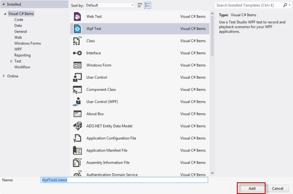Choose the Workflow category

(x=22, y=67)
